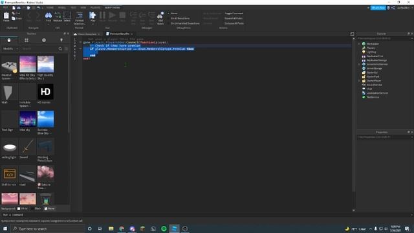Image resolution: width=414 pixels, height=233 pixels.
Task: Click the Sword model thumbnail
Action: pyautogui.click(x=27, y=146)
